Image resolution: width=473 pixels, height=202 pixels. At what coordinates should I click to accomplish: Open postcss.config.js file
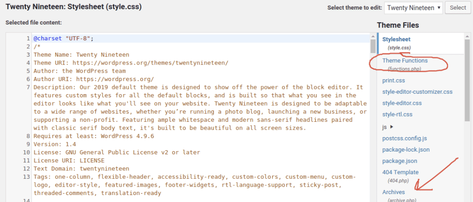pos(404,138)
